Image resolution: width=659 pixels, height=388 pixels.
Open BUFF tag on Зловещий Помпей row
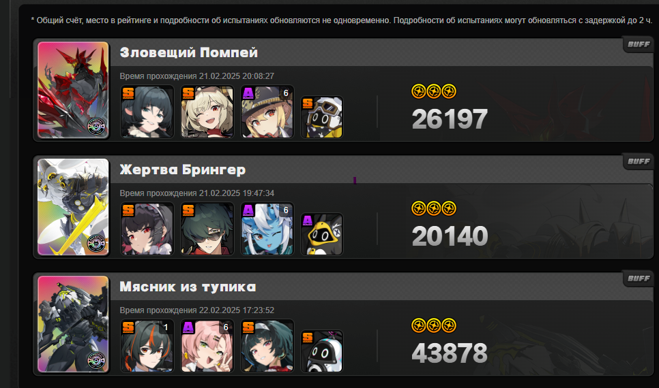click(639, 44)
